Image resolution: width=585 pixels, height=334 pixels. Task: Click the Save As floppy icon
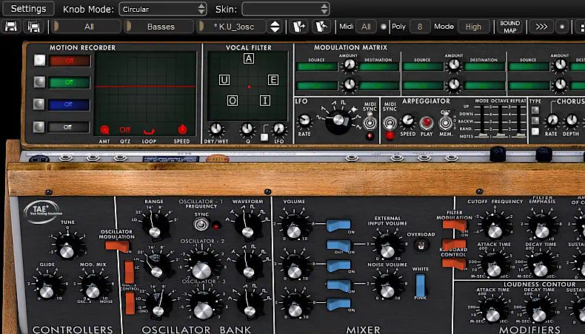click(x=33, y=27)
